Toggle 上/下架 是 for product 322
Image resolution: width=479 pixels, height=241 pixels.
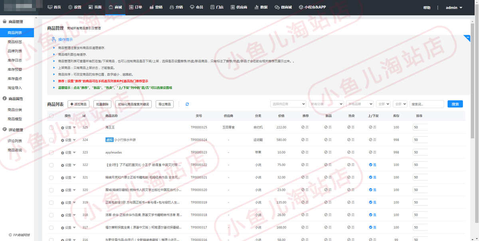click(373, 165)
